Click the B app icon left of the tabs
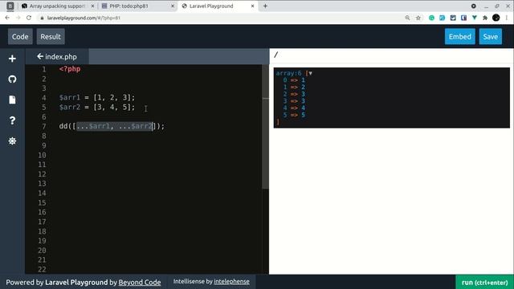 click(10, 6)
